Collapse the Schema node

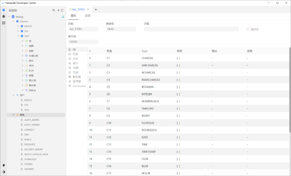[x=13, y=21]
